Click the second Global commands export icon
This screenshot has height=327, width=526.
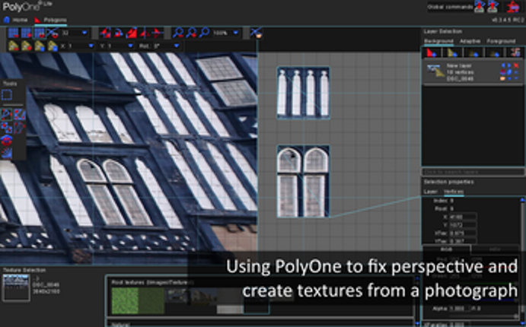pyautogui.click(x=493, y=6)
